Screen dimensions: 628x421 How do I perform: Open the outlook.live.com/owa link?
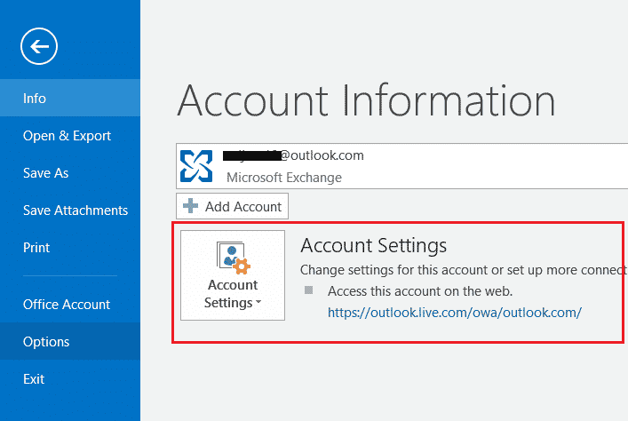(455, 313)
